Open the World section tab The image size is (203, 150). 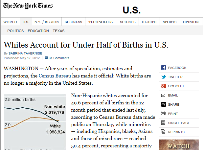tap(10, 22)
